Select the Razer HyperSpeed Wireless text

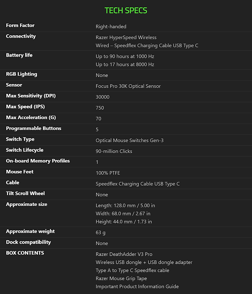click(126, 37)
